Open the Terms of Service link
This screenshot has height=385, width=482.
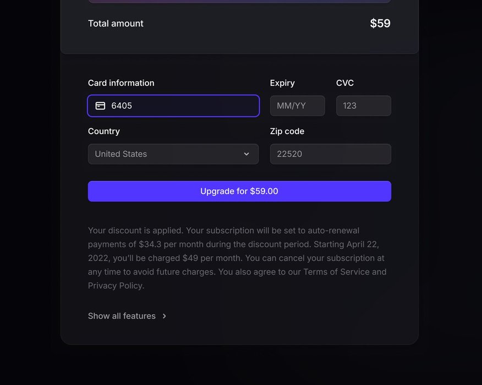(x=337, y=272)
